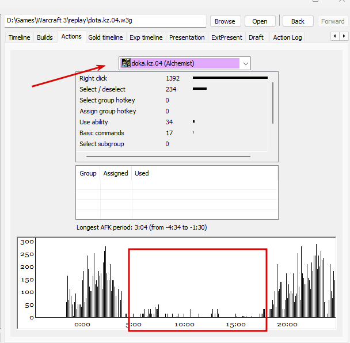Viewport: 350px width, 343px height.
Task: Click the 300 label on graph axis
Action: [27, 242]
